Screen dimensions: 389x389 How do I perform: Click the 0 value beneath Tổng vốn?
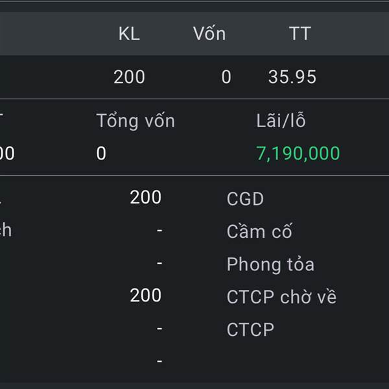click(101, 154)
